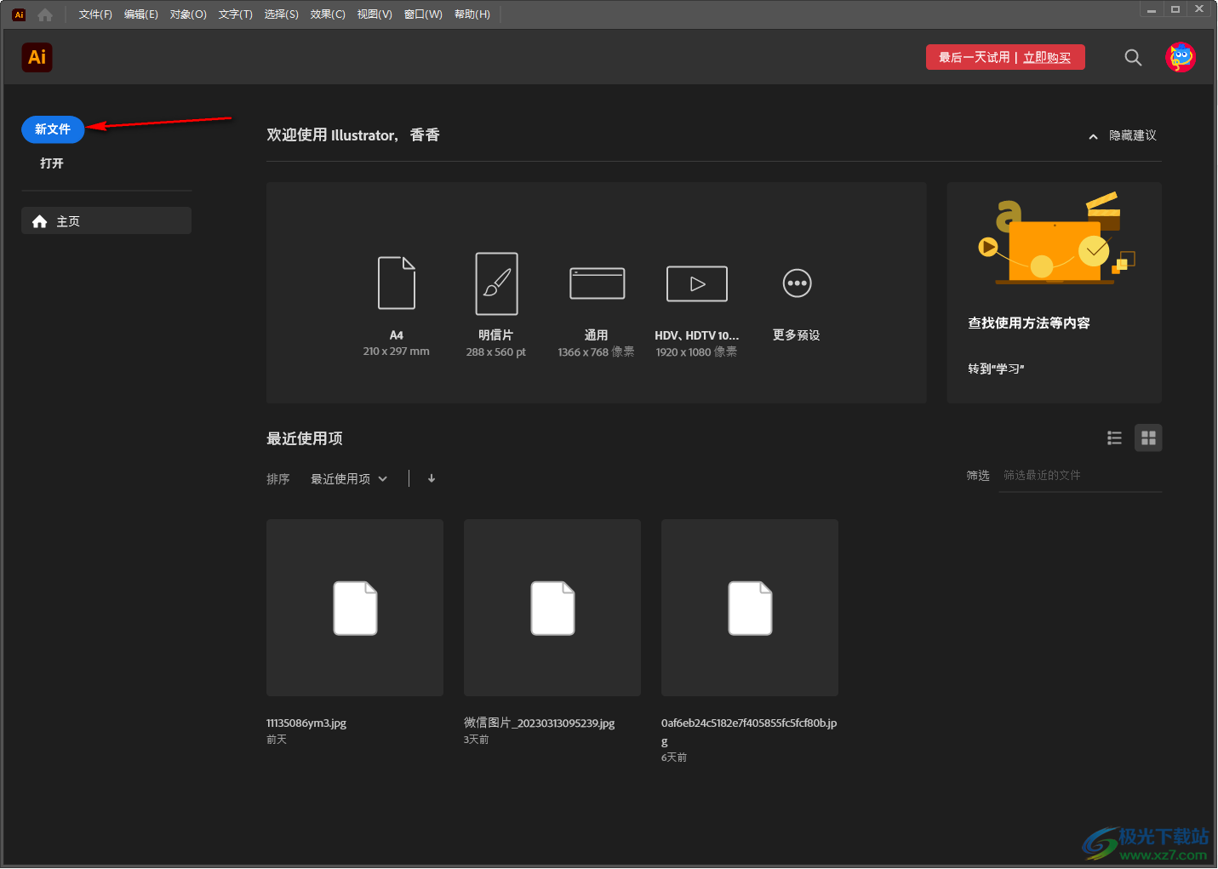This screenshot has height=869, width=1218.
Task: Select the postcard (明信片) preset icon
Action: point(496,283)
